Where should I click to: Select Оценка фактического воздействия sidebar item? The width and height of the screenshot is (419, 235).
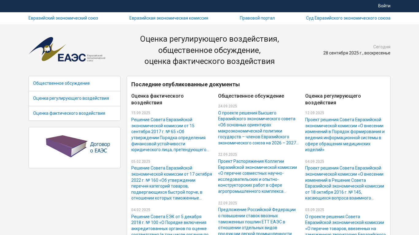(x=69, y=113)
